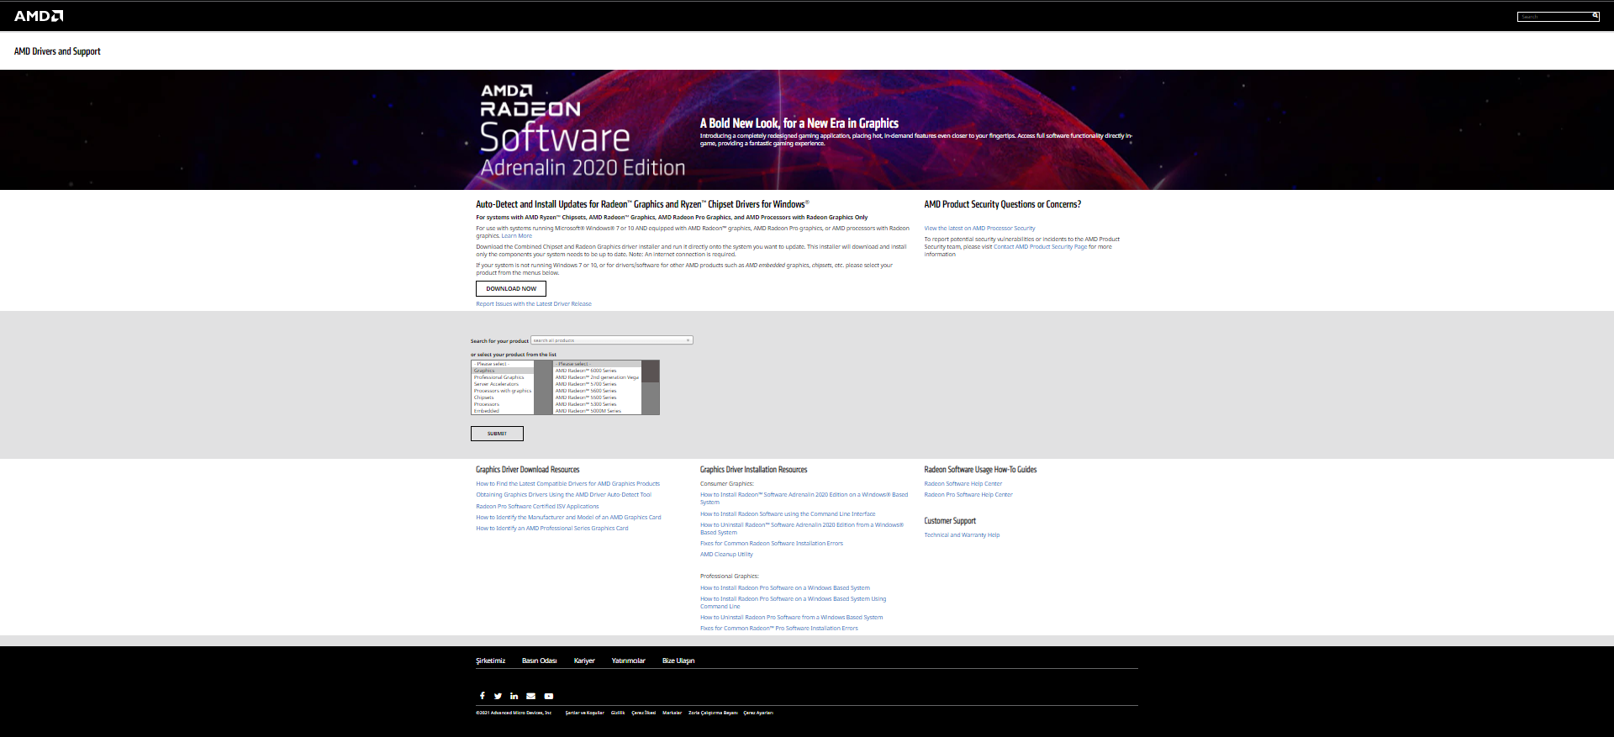This screenshot has width=1614, height=737.
Task: Open the Yatırımcılar footer menu item
Action: [x=629, y=661]
